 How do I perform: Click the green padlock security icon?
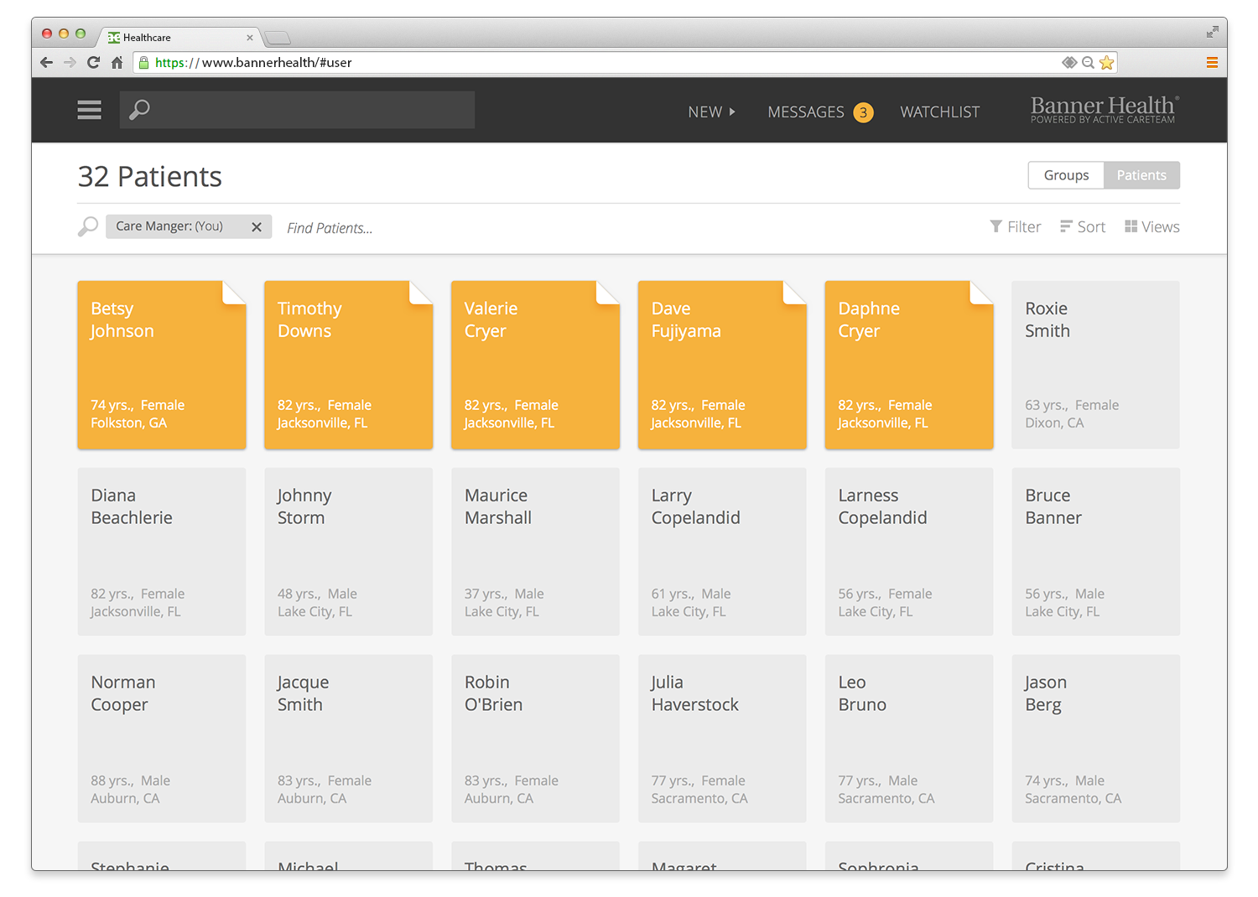(x=143, y=62)
